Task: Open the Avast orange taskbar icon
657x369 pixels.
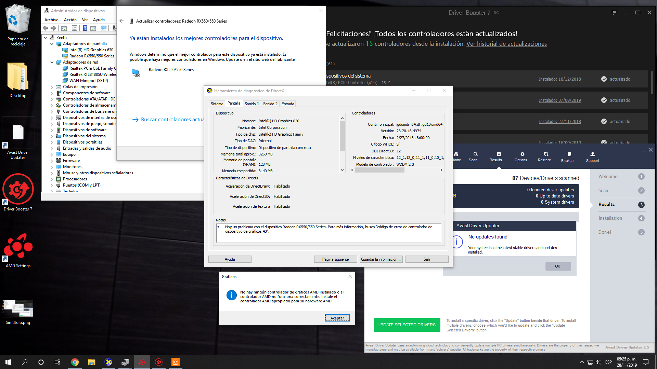Action: click(x=175, y=362)
